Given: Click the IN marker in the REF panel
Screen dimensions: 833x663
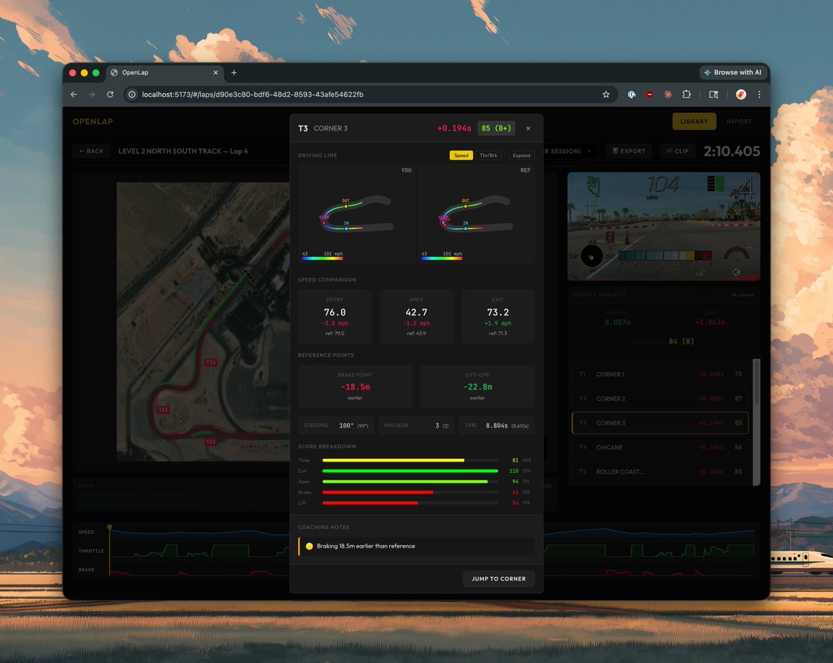Looking at the screenshot, I should [465, 228].
